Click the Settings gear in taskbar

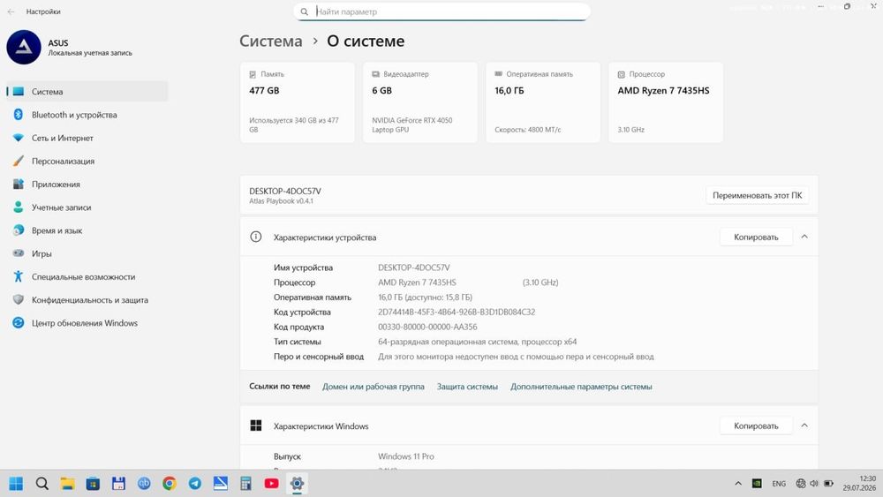click(297, 484)
